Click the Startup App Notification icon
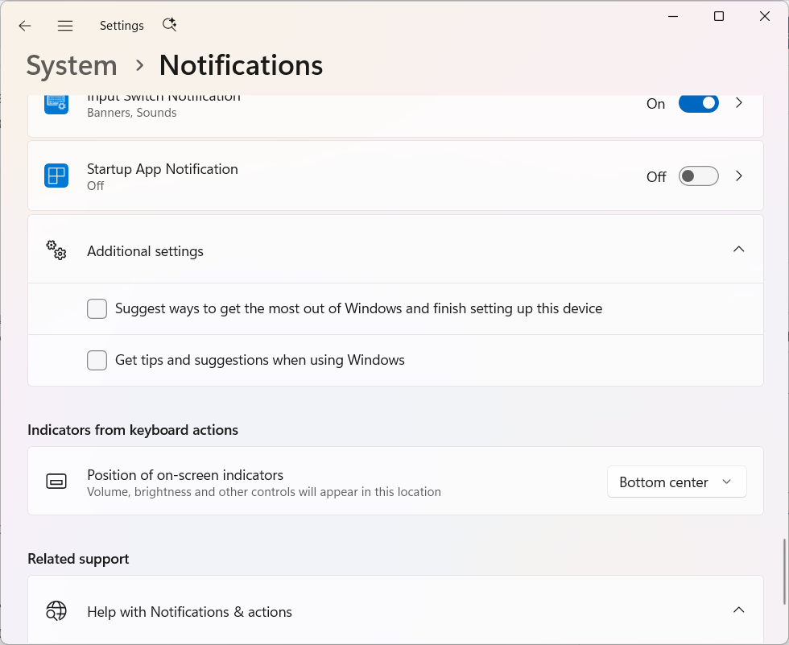Viewport: 789px width, 645px height. [x=56, y=176]
